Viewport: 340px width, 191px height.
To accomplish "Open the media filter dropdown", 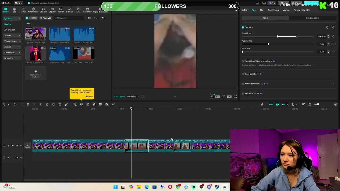I will click(x=104, y=18).
